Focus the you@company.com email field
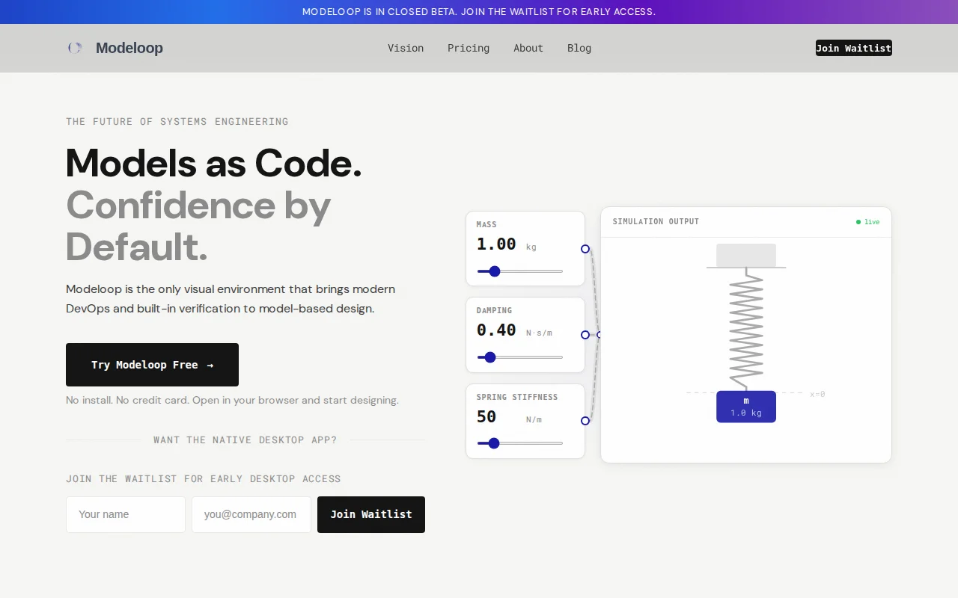Image resolution: width=958 pixels, height=598 pixels. pos(251,514)
